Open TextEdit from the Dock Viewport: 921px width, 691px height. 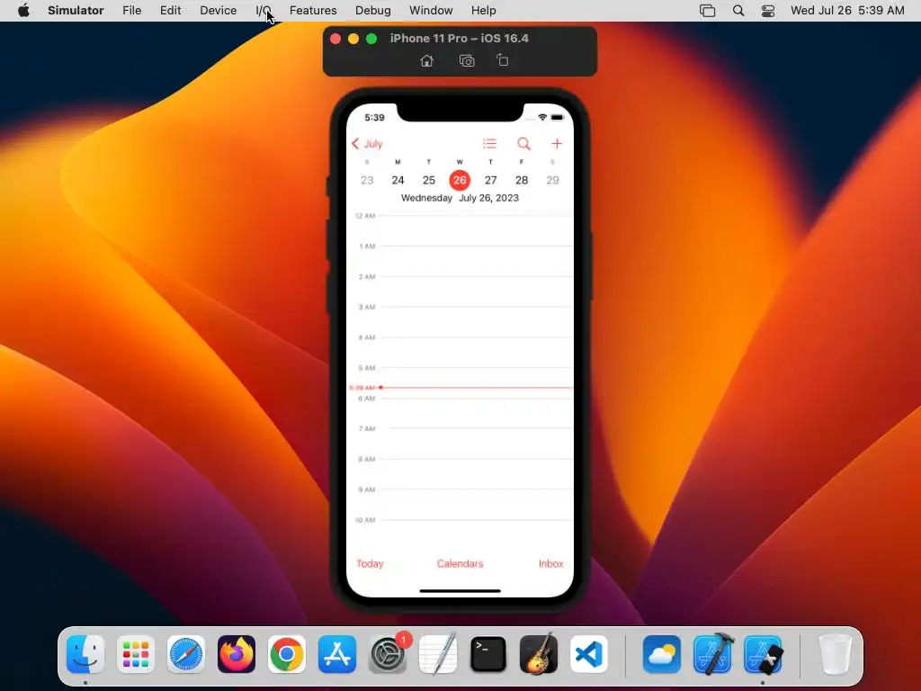[x=438, y=654]
